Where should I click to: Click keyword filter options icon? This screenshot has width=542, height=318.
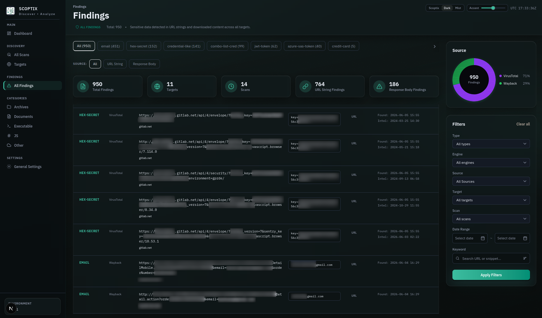tap(525, 258)
